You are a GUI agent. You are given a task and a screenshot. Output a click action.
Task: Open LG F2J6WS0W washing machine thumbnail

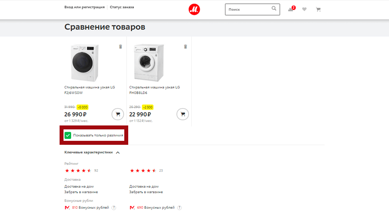pos(84,63)
